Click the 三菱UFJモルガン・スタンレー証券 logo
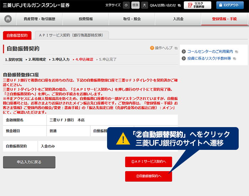 [x=36, y=5]
